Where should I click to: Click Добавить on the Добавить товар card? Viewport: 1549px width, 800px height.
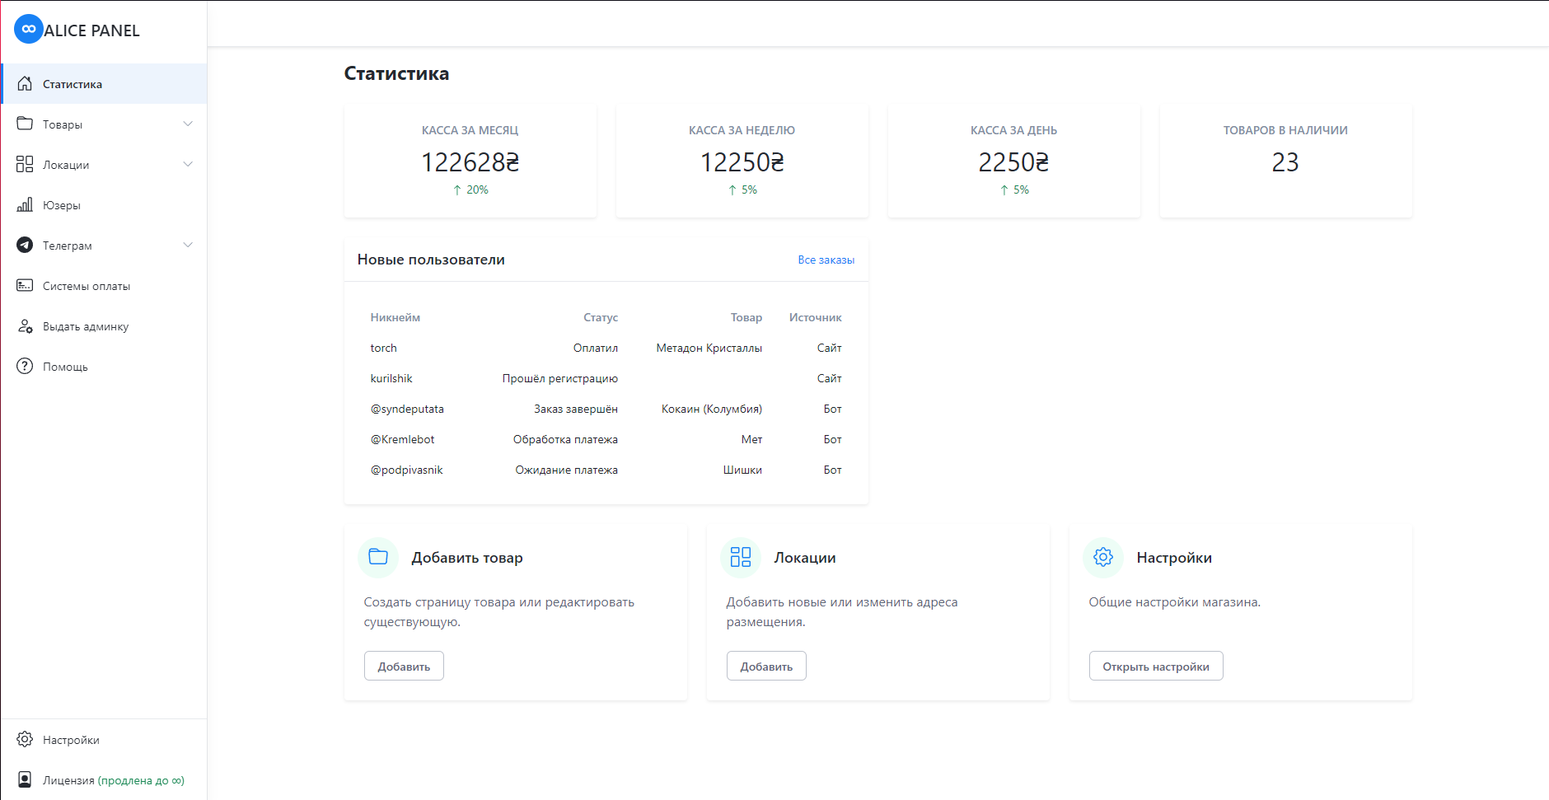click(x=404, y=666)
